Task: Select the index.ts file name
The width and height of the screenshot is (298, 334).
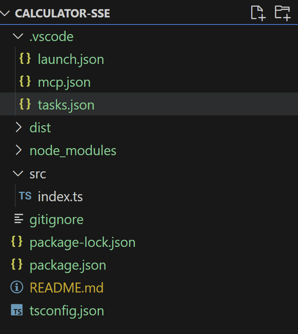Action: (x=60, y=196)
